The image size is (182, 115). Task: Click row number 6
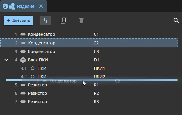tap(16, 93)
